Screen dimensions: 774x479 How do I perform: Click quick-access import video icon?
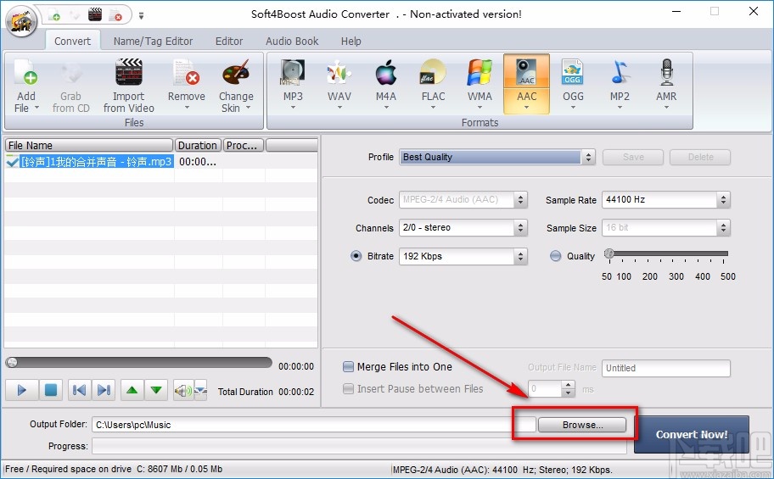click(95, 14)
